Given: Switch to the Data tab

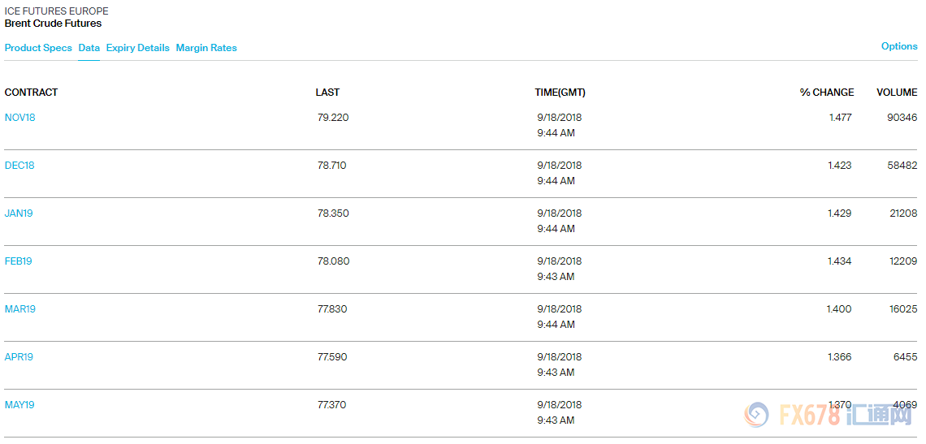Looking at the screenshot, I should point(89,48).
